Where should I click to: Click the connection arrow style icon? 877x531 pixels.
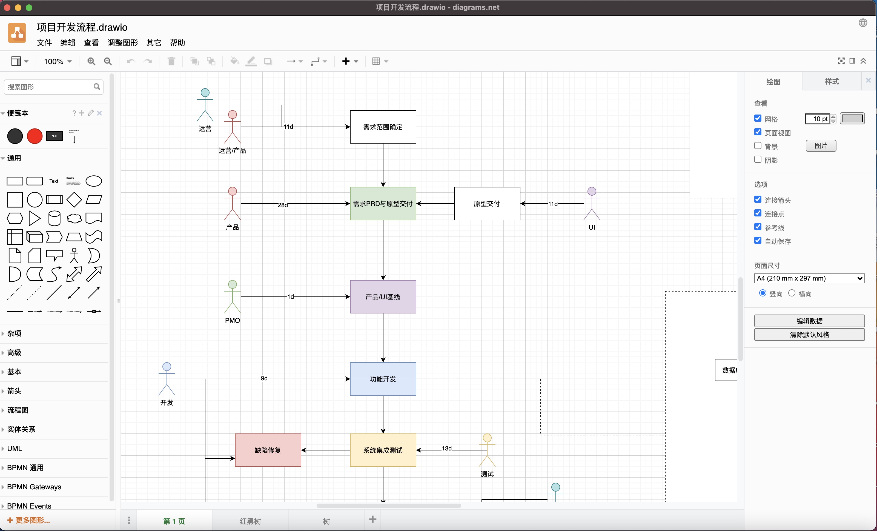[291, 61]
